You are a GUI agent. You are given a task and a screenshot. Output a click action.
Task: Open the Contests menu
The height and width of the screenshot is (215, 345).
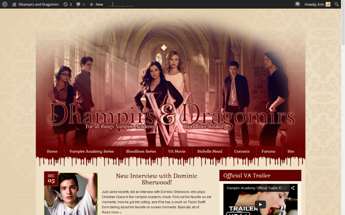[242, 152]
